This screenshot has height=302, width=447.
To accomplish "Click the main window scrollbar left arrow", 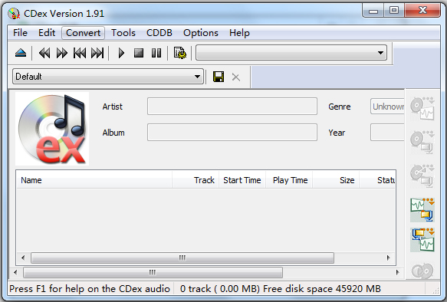I will tap(15, 272).
